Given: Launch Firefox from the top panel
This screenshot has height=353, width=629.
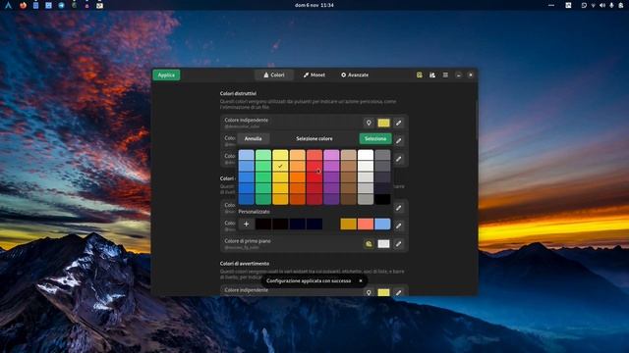Looking at the screenshot, I should coord(23,5).
